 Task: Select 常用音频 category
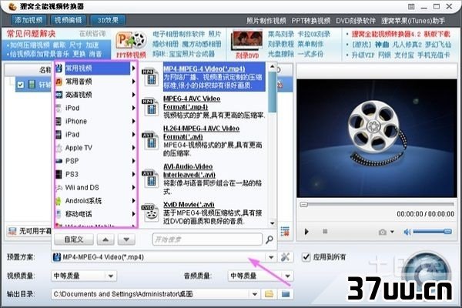(x=92, y=82)
